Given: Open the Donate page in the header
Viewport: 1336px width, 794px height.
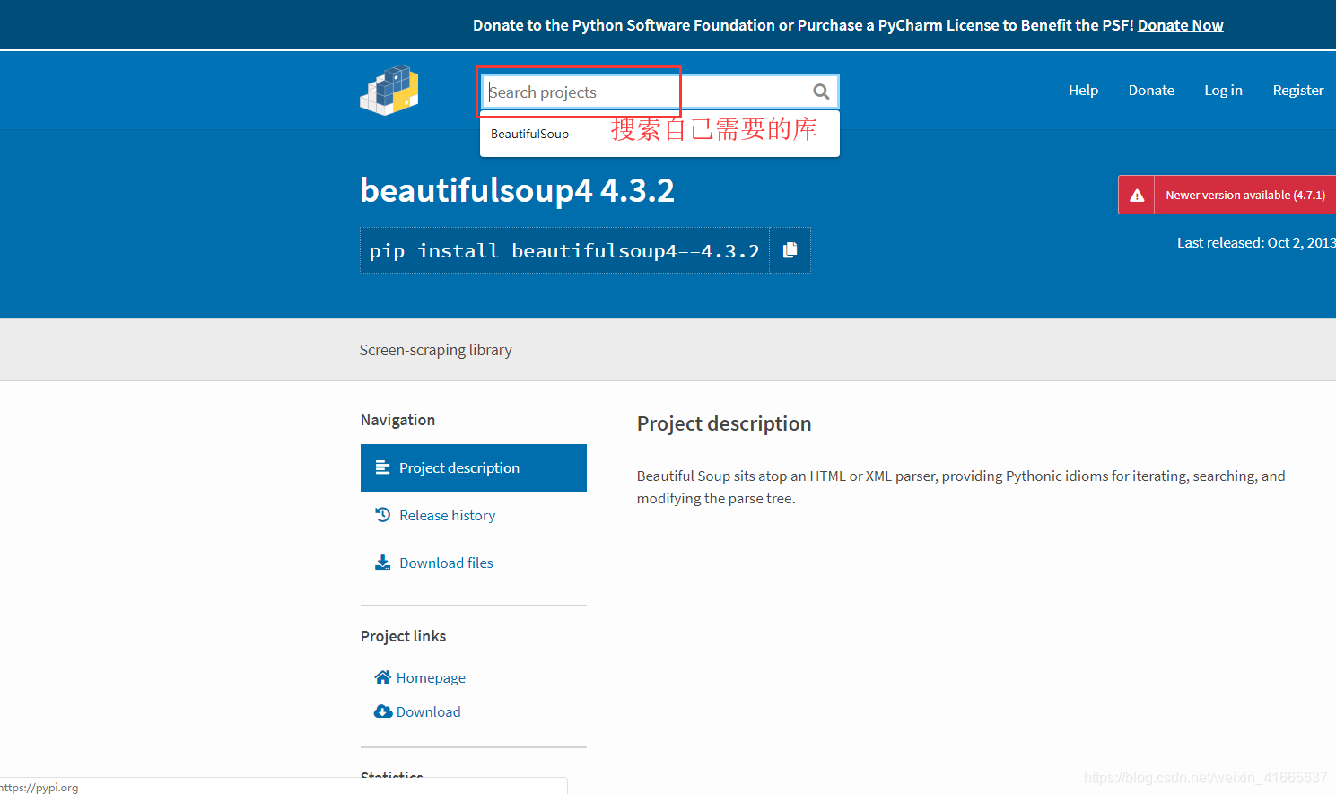Looking at the screenshot, I should click(1151, 90).
